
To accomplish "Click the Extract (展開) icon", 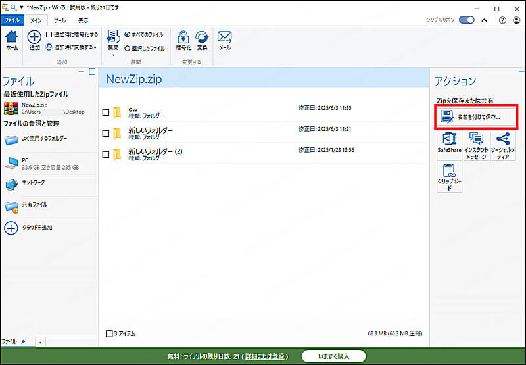I will point(113,37).
